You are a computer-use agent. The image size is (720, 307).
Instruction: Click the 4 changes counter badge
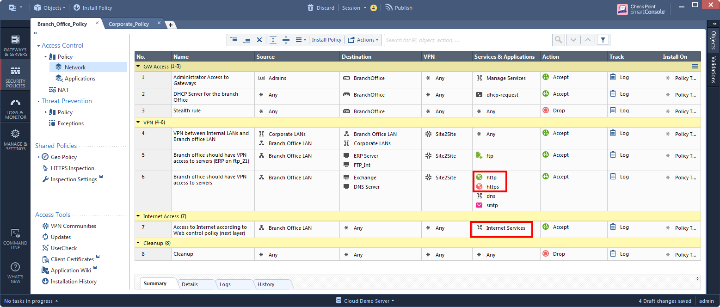(374, 7)
